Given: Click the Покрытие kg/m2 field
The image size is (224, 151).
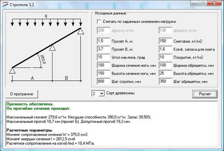Looking at the screenshot, I should click(x=165, y=57).
